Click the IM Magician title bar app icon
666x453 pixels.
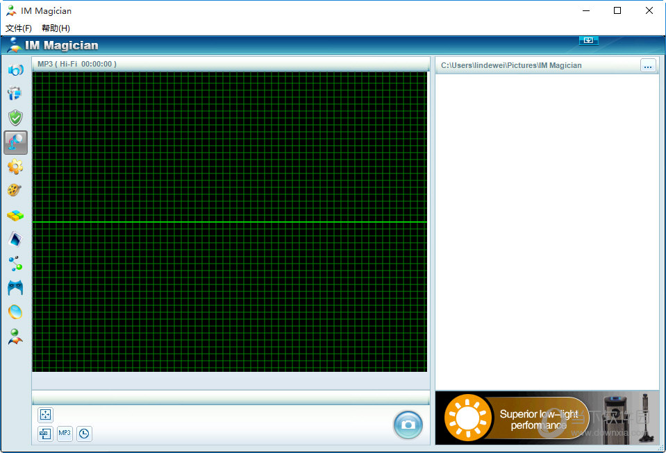[x=12, y=10]
